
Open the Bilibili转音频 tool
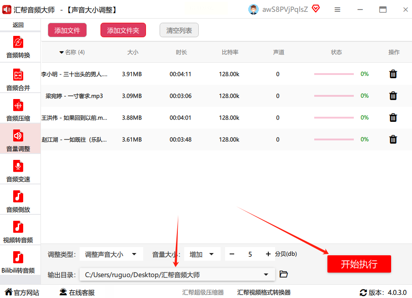[x=18, y=262]
